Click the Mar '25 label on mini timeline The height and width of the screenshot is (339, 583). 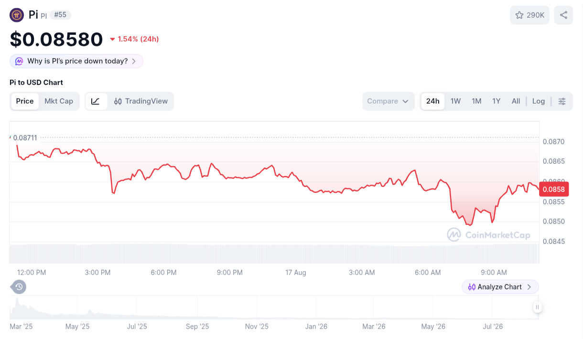[21, 327]
